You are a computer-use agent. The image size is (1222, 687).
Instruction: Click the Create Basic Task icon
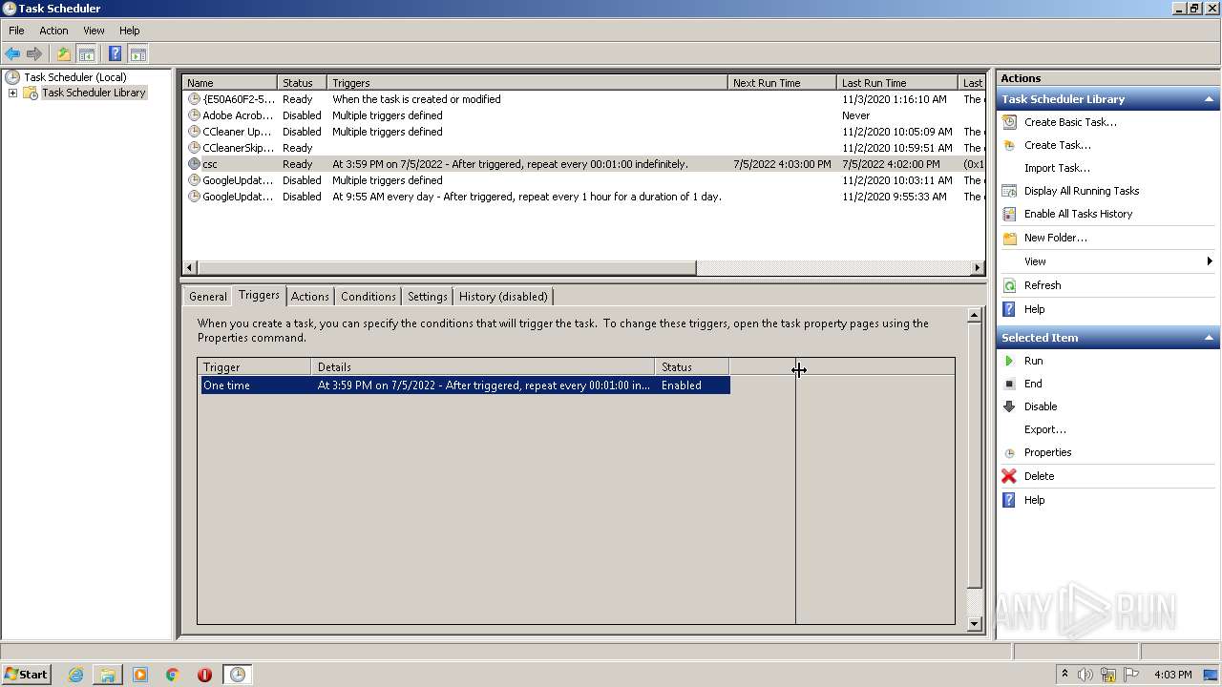point(1009,122)
